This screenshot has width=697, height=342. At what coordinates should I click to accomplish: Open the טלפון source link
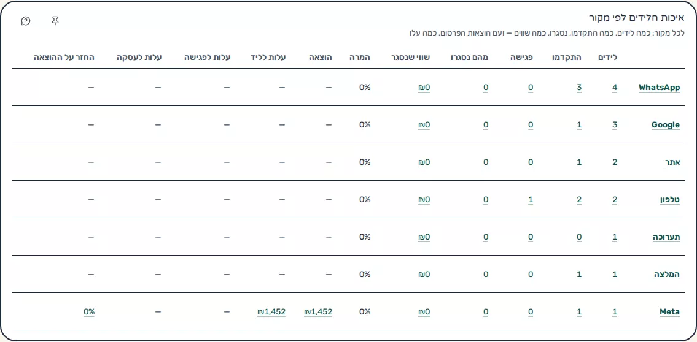tap(669, 200)
